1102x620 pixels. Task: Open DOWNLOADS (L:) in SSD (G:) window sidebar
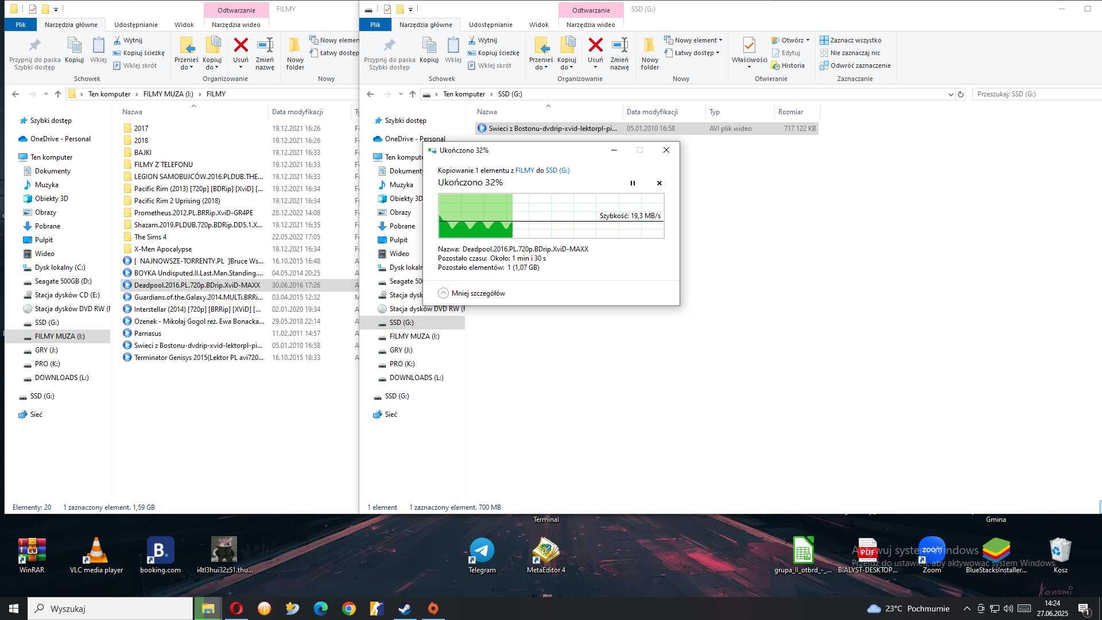click(x=416, y=378)
